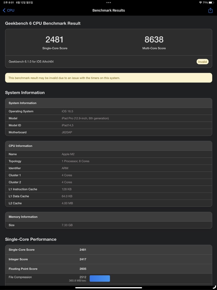Tap the Model ID value 'iPad14,5'

(x=67, y=125)
